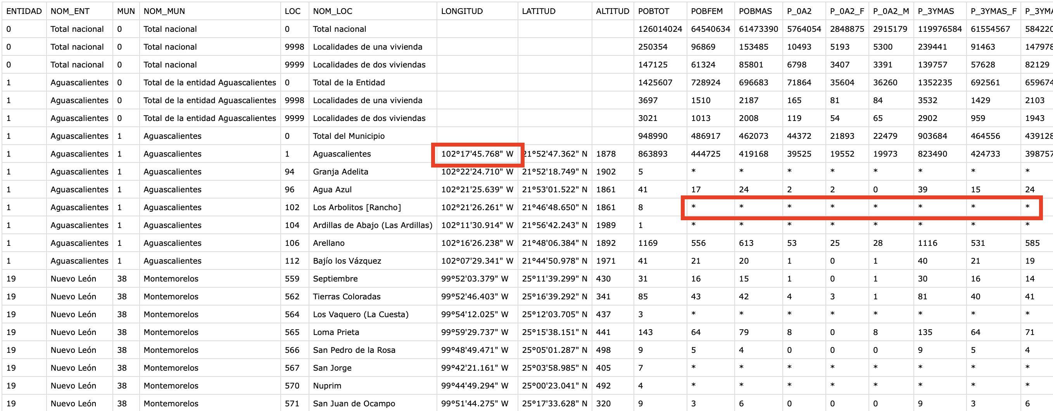Viewport: 1053px width, 411px height.
Task: Click the San Juan de Ocampo cell
Action: 354,404
